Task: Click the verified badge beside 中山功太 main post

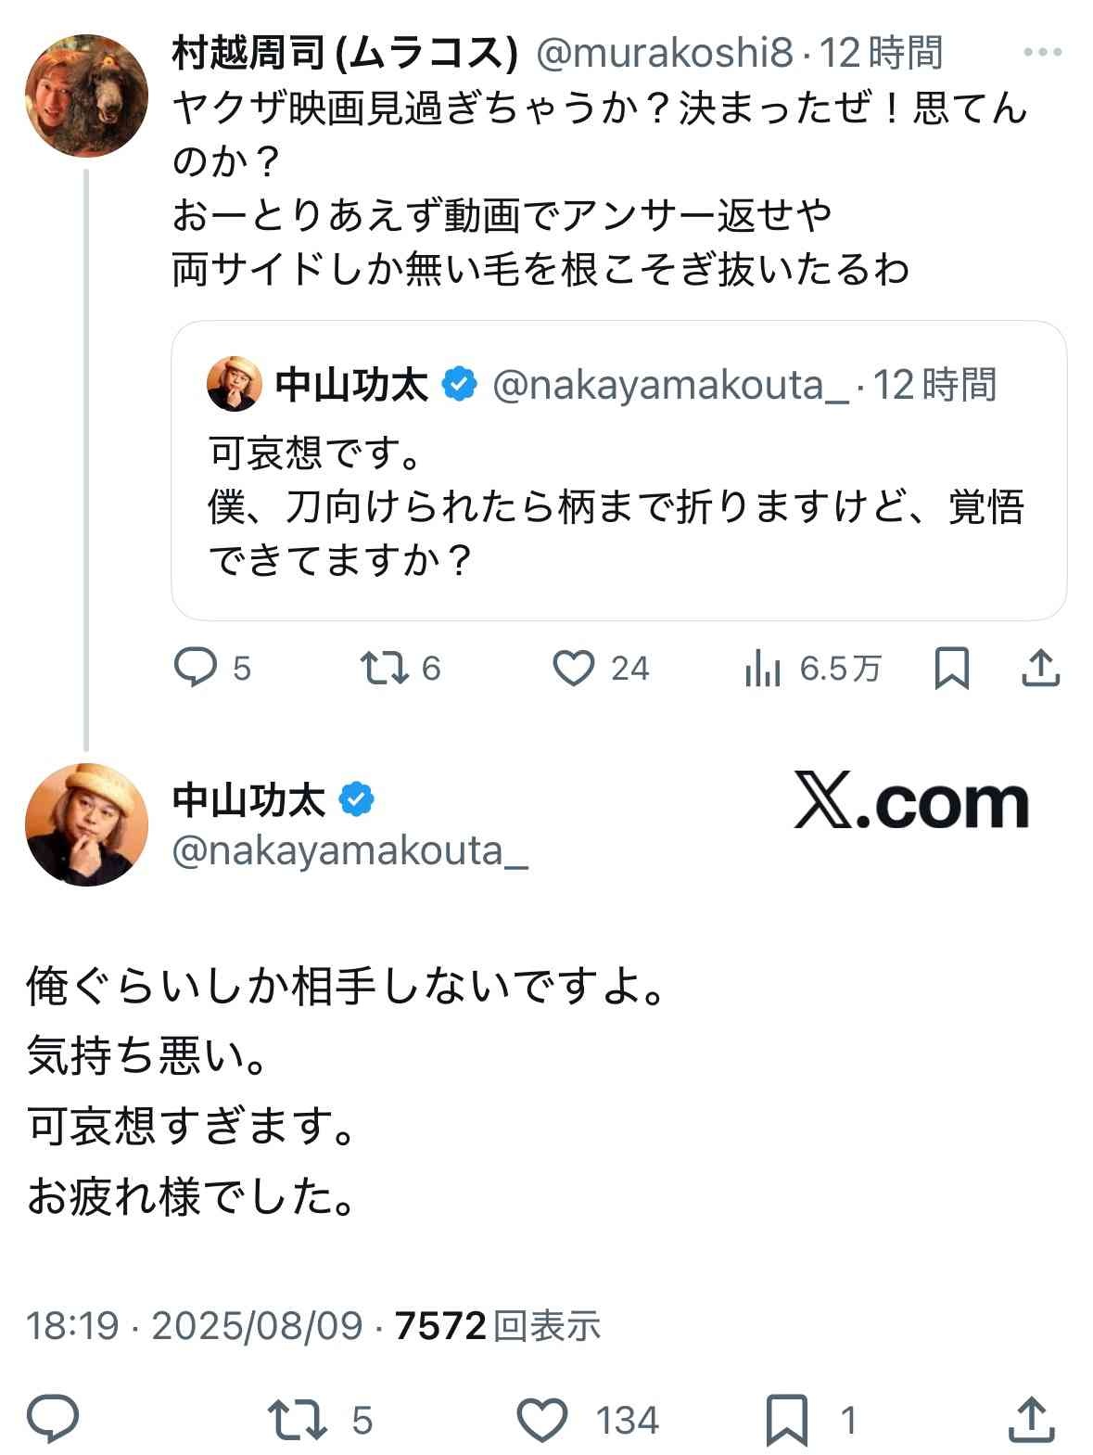Action: 358,799
